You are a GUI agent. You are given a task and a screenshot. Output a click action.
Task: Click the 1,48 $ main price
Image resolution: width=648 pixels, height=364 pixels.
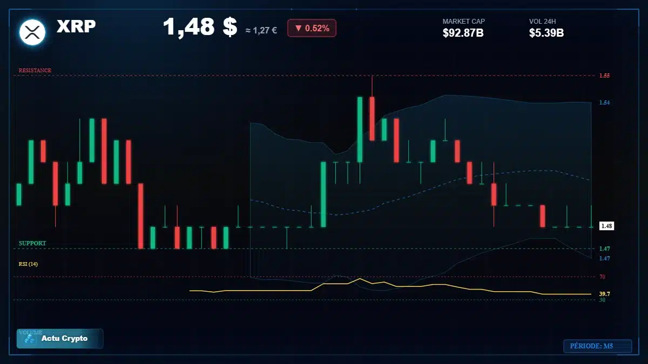click(200, 27)
